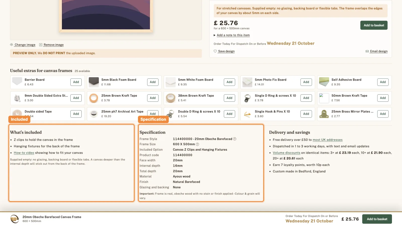
Task: Click the Save design link
Action: [226, 51]
